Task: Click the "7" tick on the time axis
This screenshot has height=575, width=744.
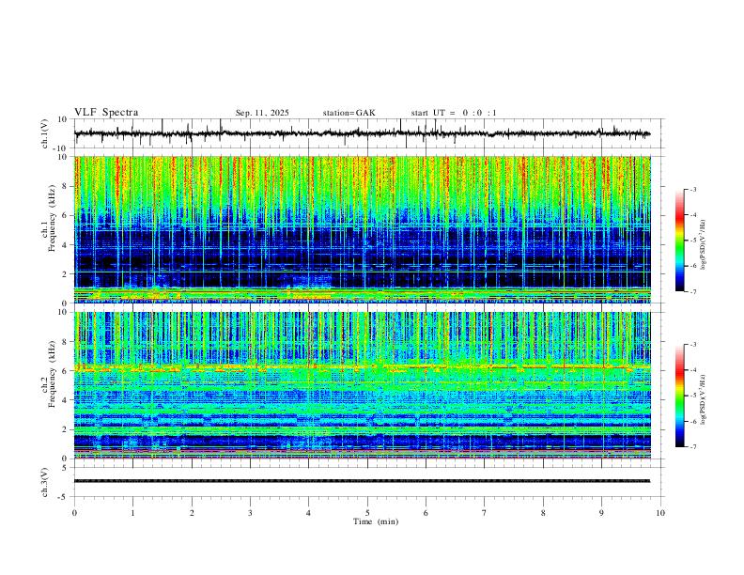Action: click(x=485, y=513)
